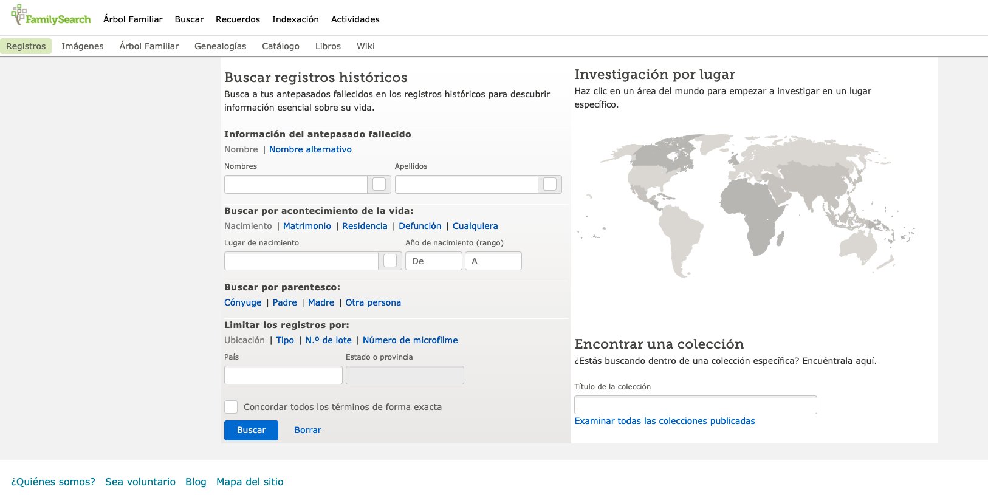
Task: Switch to the Imágenes tab
Action: click(x=82, y=46)
